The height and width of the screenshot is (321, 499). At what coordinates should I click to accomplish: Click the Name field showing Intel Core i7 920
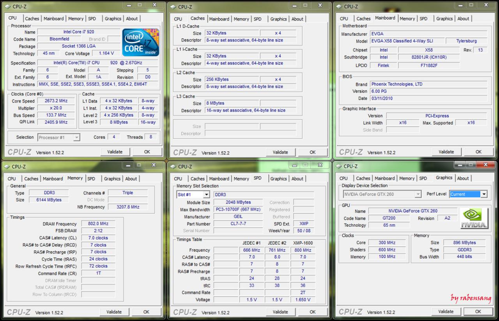coord(78,32)
